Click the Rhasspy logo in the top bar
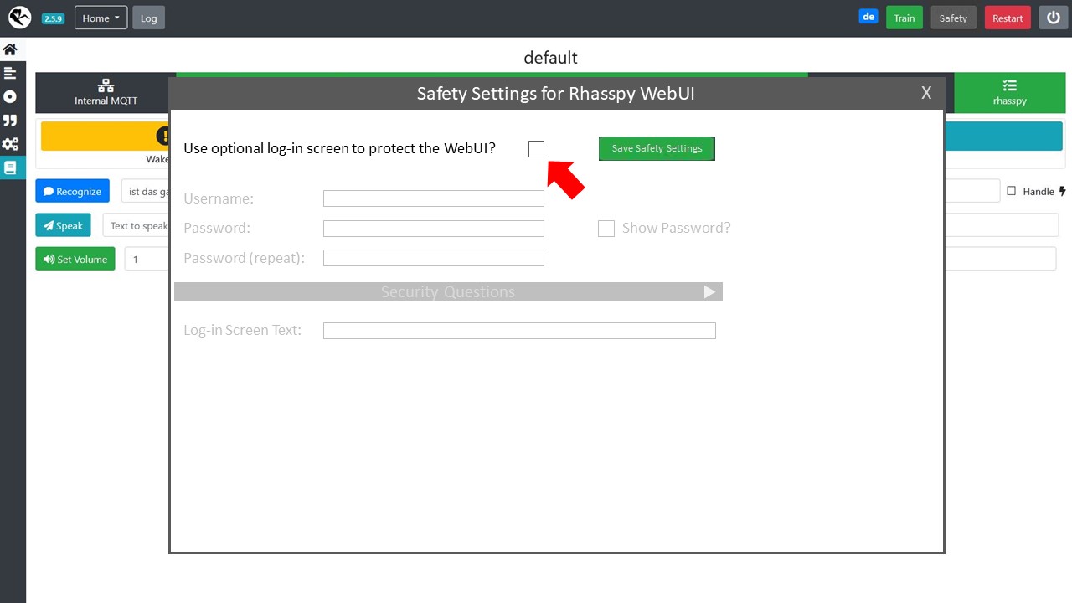Viewport: 1072px width, 603px height. [x=18, y=17]
